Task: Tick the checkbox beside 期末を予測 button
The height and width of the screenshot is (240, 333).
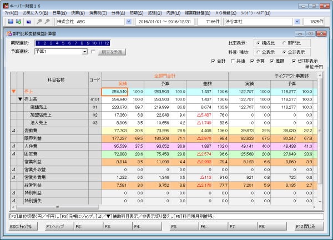Action: (x=93, y=52)
